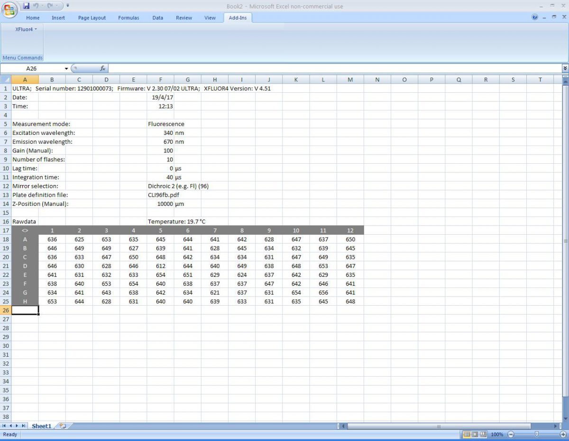Click plate column 12 header cell
The width and height of the screenshot is (569, 441).
click(350, 230)
